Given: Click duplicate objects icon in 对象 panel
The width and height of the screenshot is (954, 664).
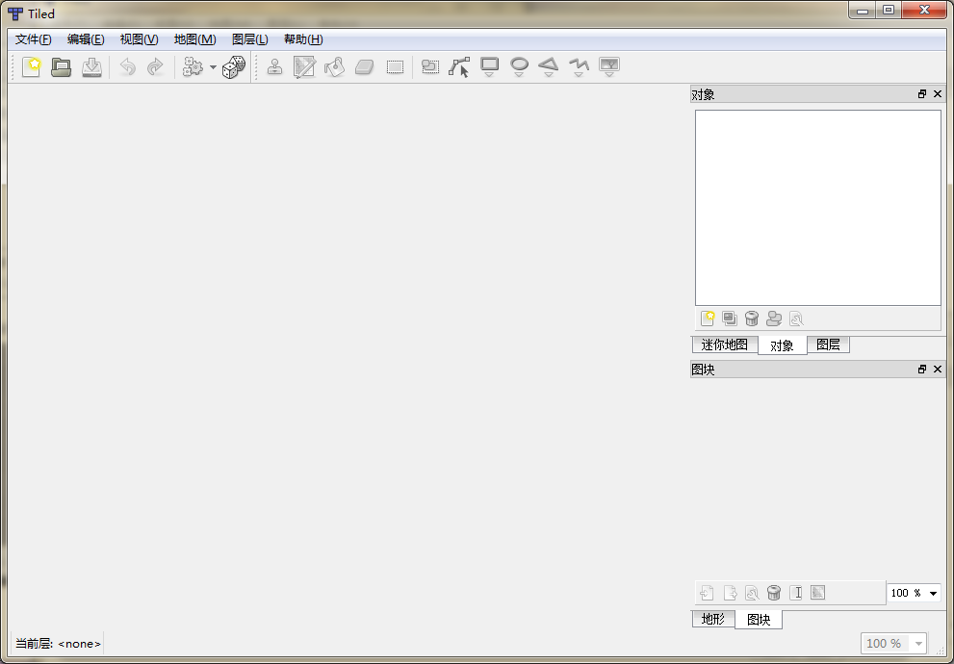Looking at the screenshot, I should click(x=730, y=318).
